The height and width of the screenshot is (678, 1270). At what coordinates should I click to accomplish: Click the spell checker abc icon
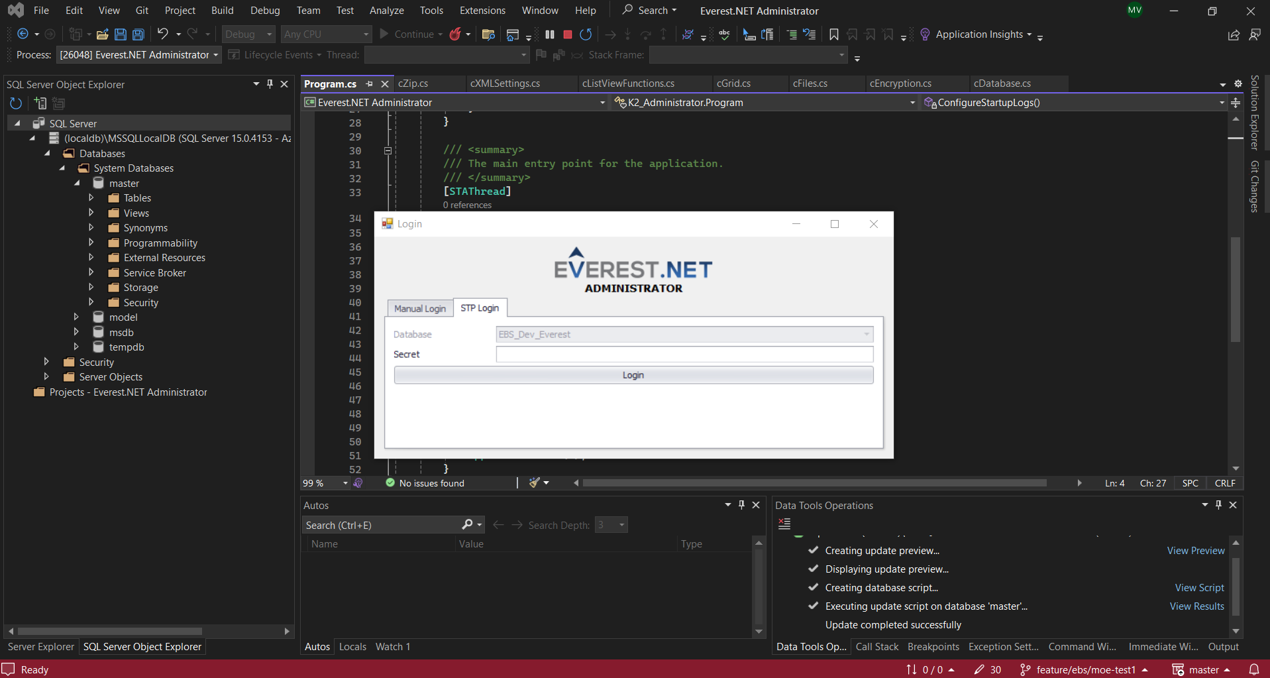pyautogui.click(x=725, y=34)
